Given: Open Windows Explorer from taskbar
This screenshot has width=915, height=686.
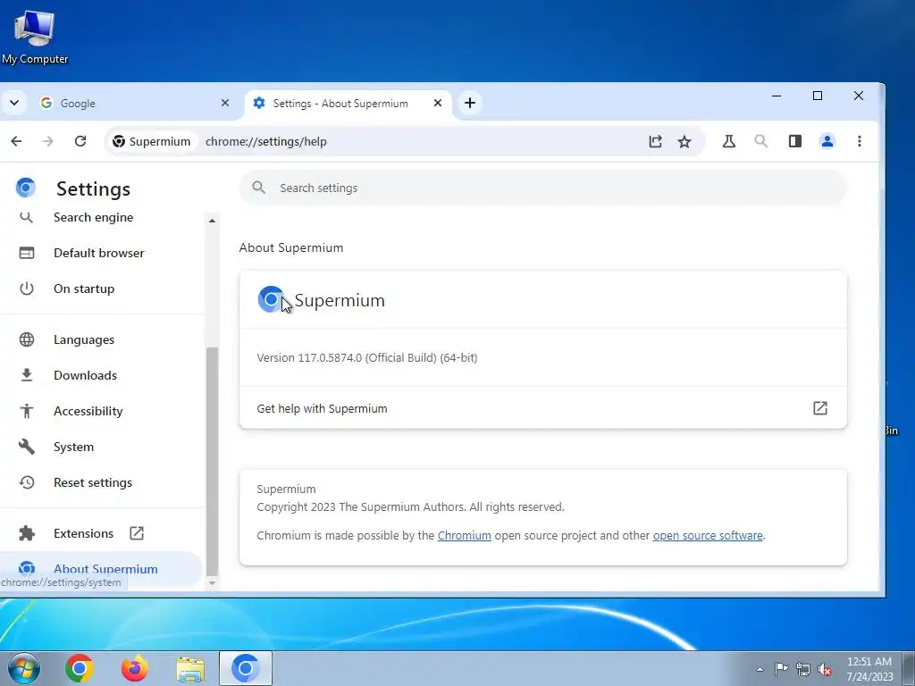Looking at the screenshot, I should click(x=190, y=668).
